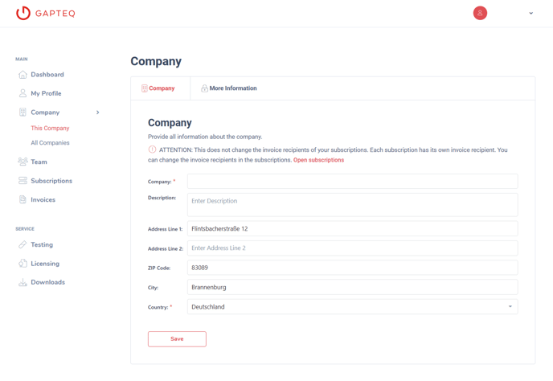553x381 pixels.
Task: Open Testing via the pencil icon
Action: tap(23, 244)
